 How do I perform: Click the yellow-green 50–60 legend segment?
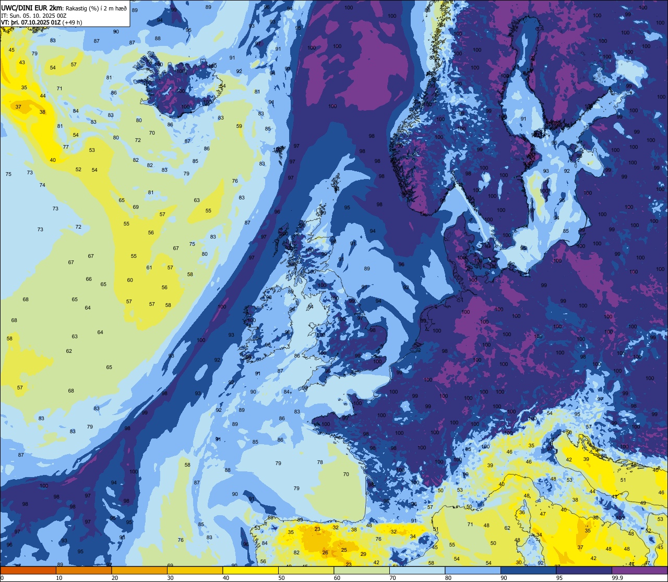tap(306, 570)
